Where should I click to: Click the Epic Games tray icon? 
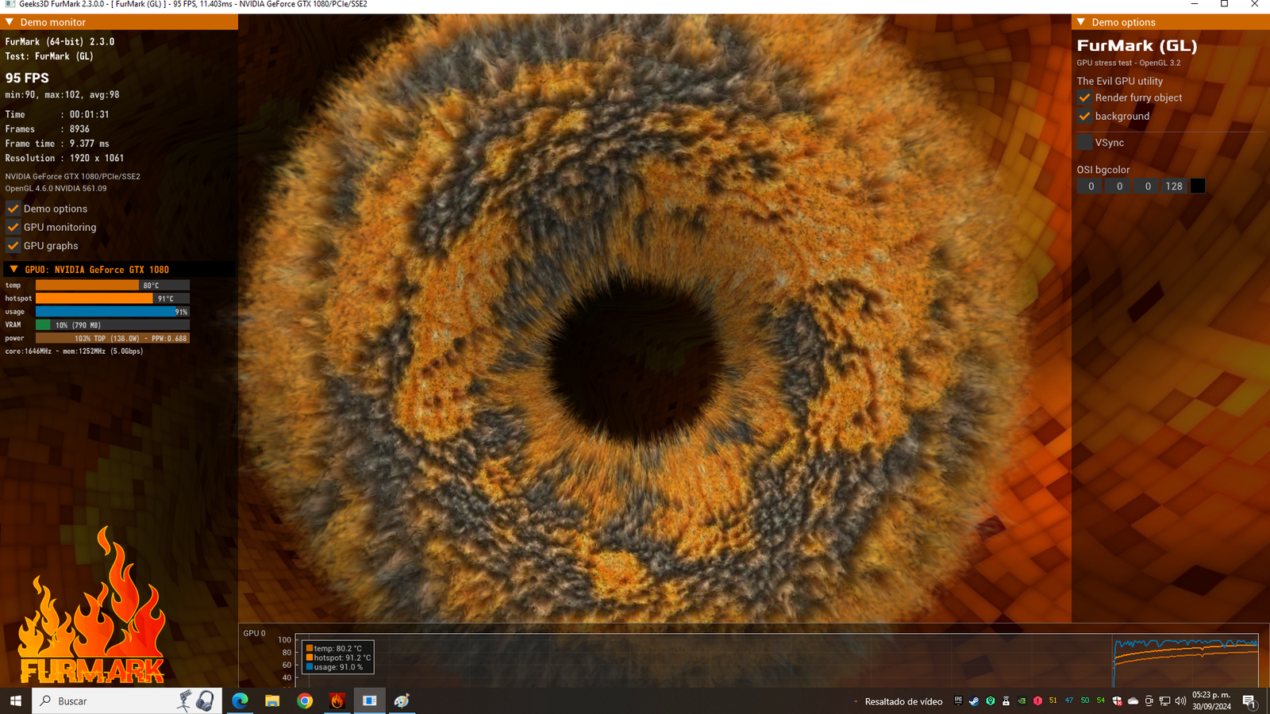(958, 701)
